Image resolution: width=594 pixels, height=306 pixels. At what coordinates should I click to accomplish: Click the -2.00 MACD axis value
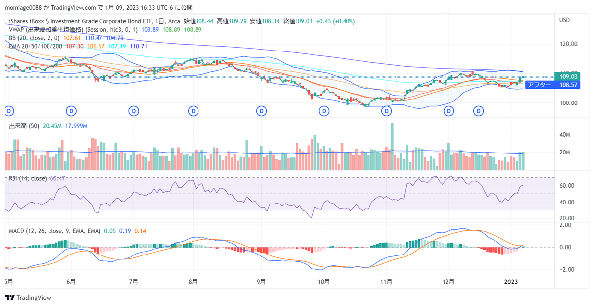(566, 270)
